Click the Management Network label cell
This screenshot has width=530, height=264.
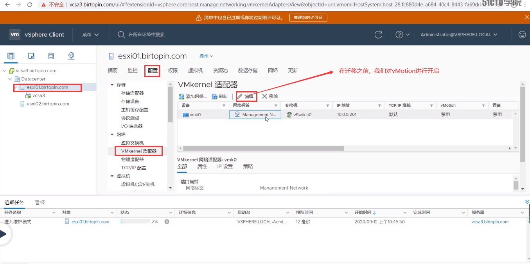pos(255,115)
